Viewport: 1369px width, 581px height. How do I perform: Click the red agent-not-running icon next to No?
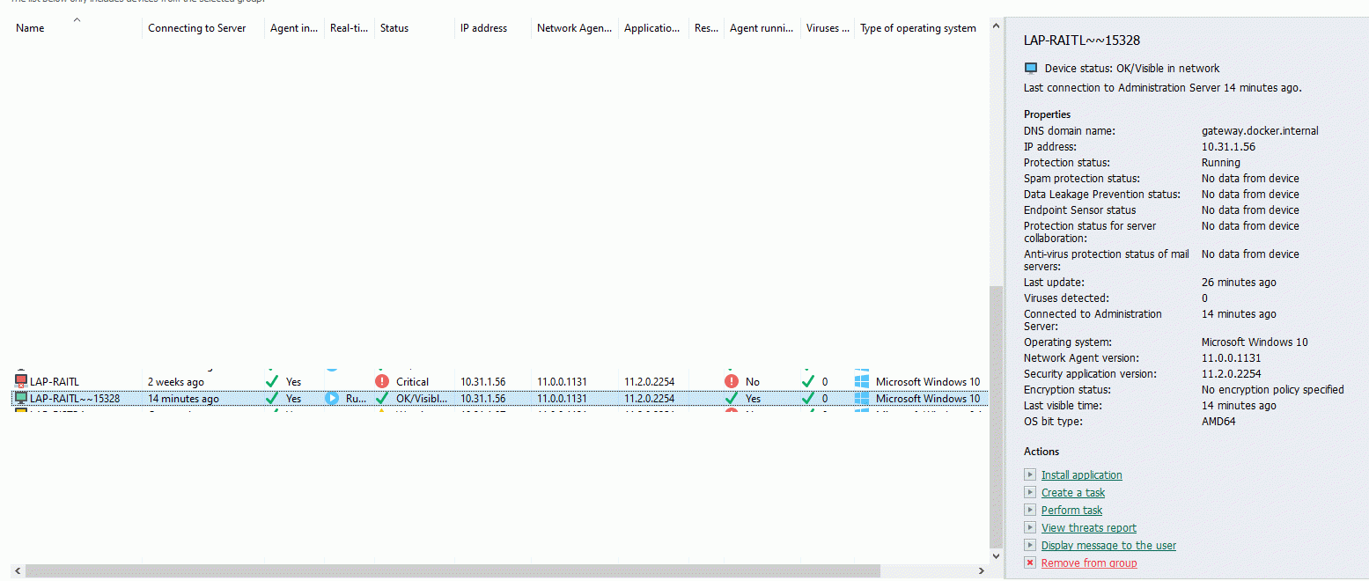click(x=732, y=381)
